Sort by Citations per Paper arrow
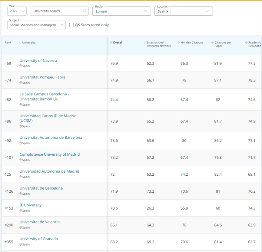262x252 pixels. [213, 43]
